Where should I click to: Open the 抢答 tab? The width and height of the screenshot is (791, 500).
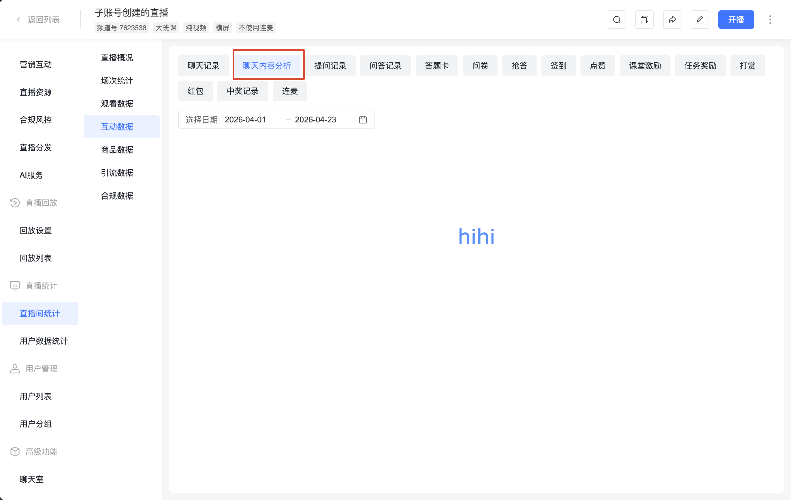(519, 66)
